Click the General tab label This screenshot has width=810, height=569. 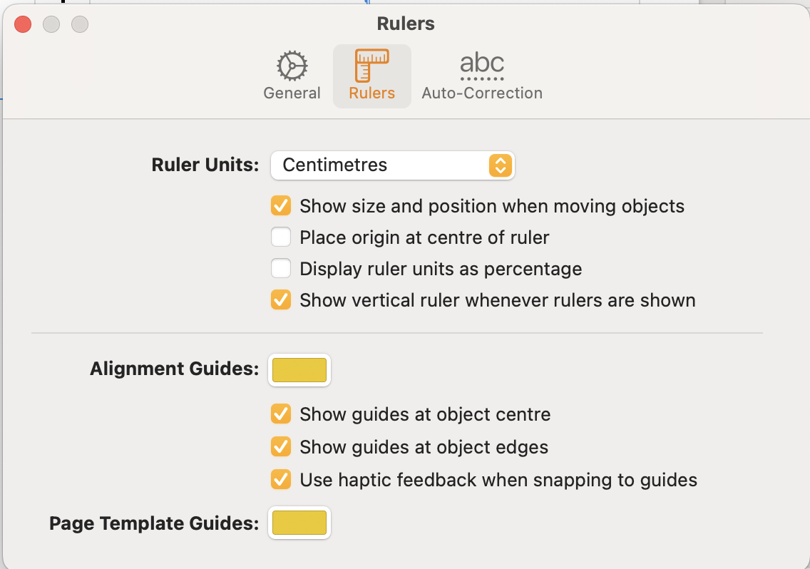[x=292, y=93]
